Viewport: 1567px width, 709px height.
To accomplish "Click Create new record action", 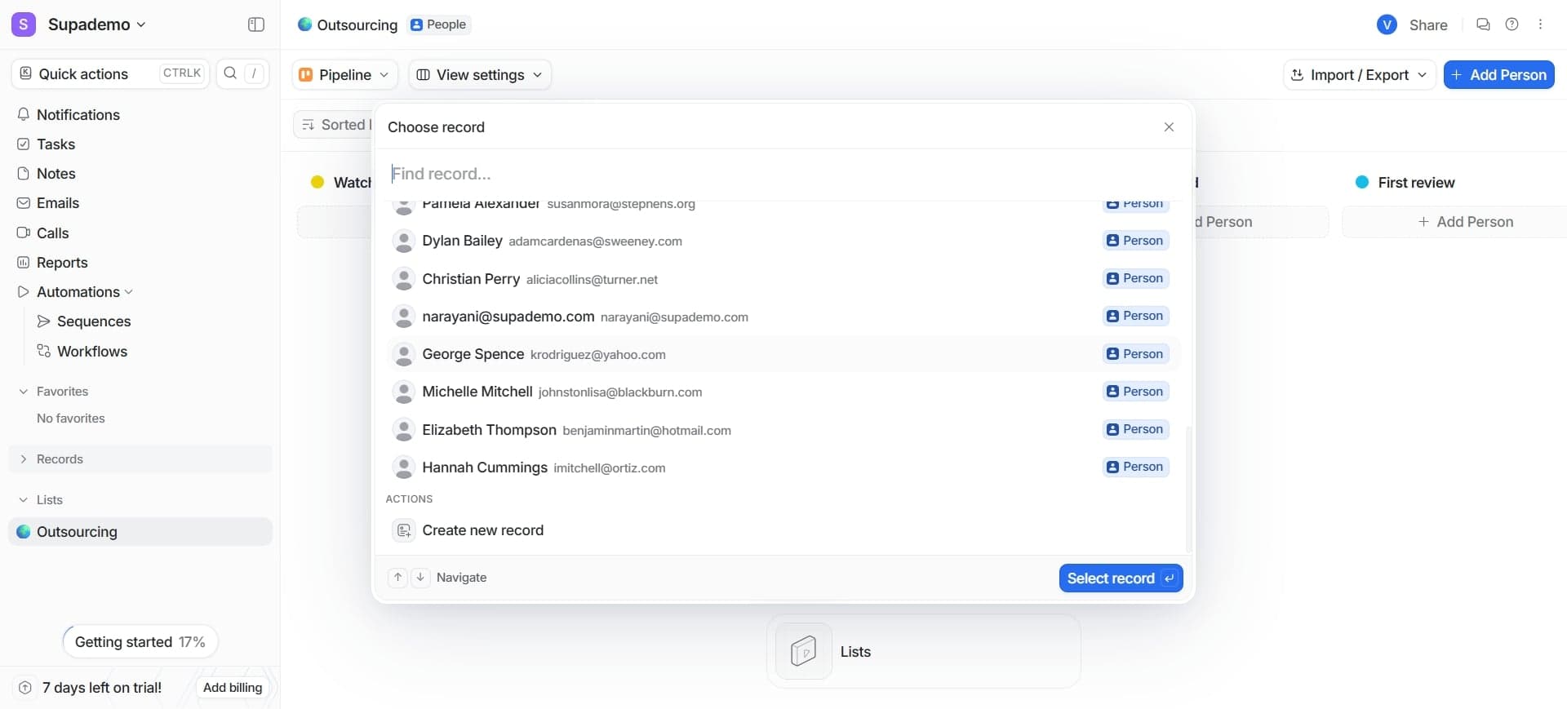I will tap(783, 530).
